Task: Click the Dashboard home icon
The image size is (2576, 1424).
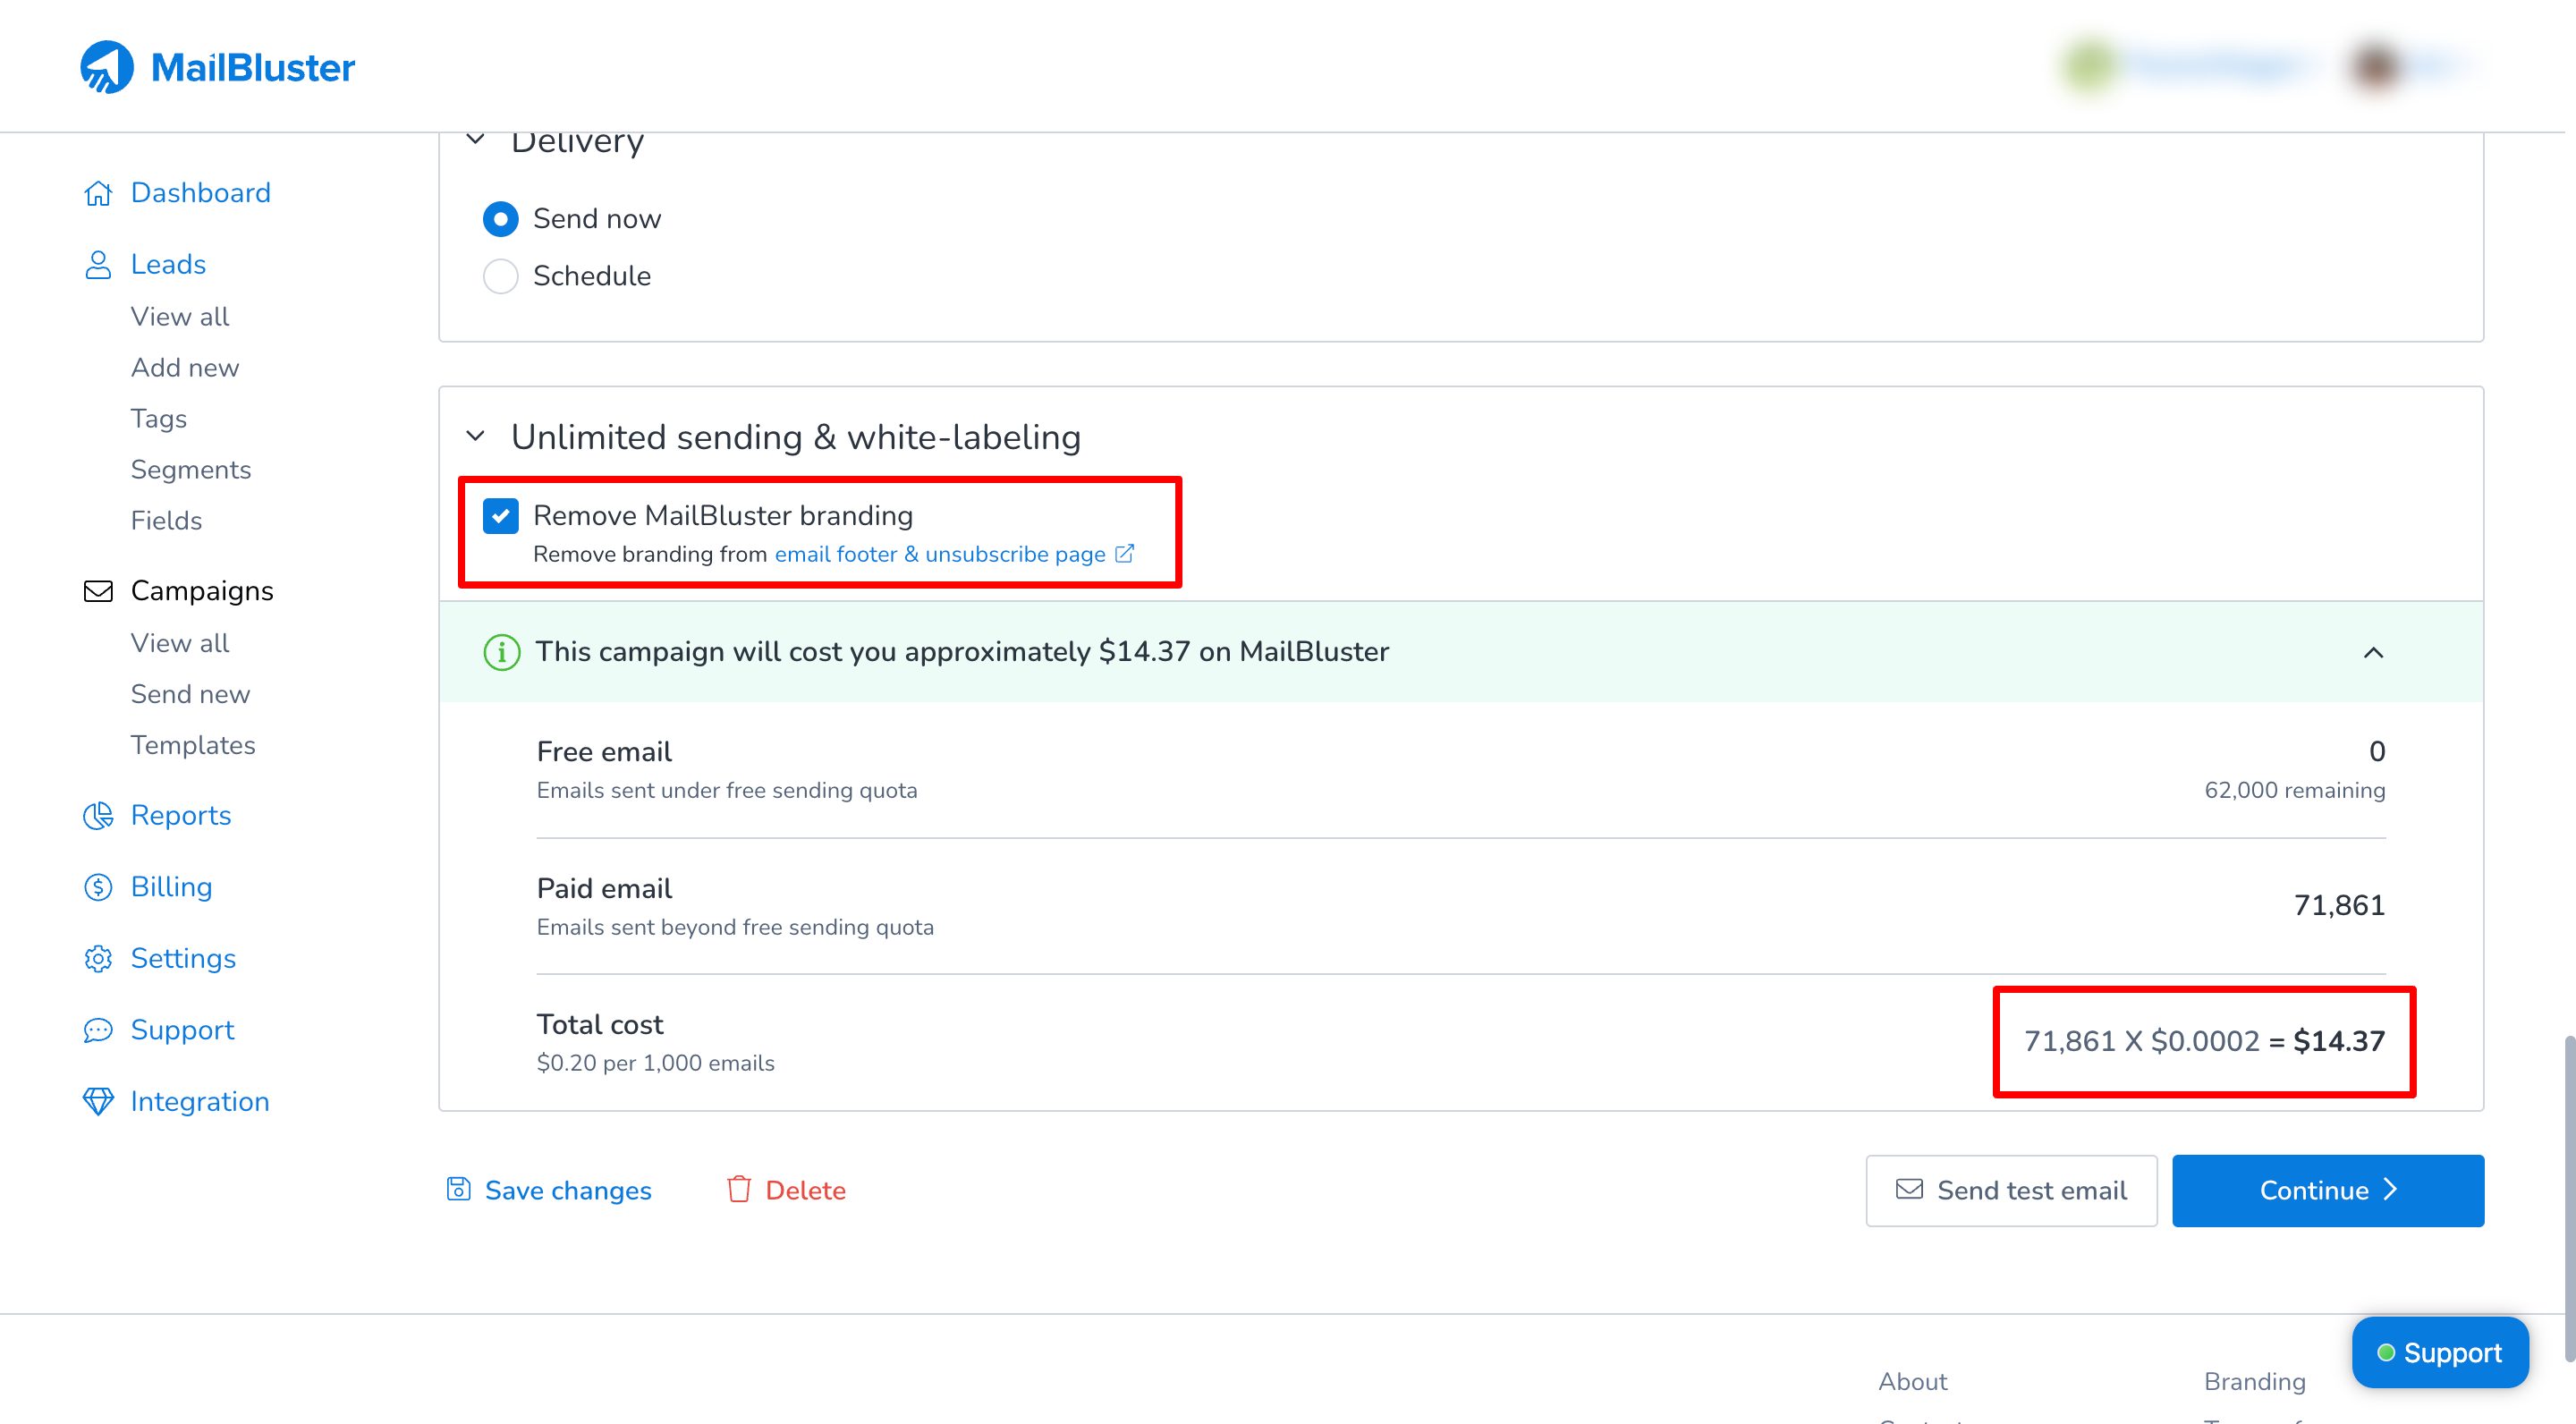Action: pyautogui.click(x=98, y=193)
